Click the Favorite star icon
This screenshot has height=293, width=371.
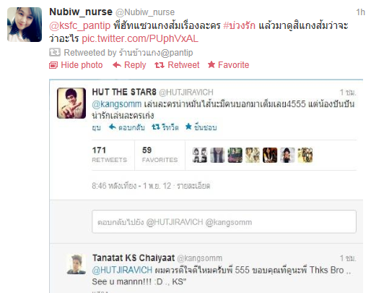coord(211,64)
